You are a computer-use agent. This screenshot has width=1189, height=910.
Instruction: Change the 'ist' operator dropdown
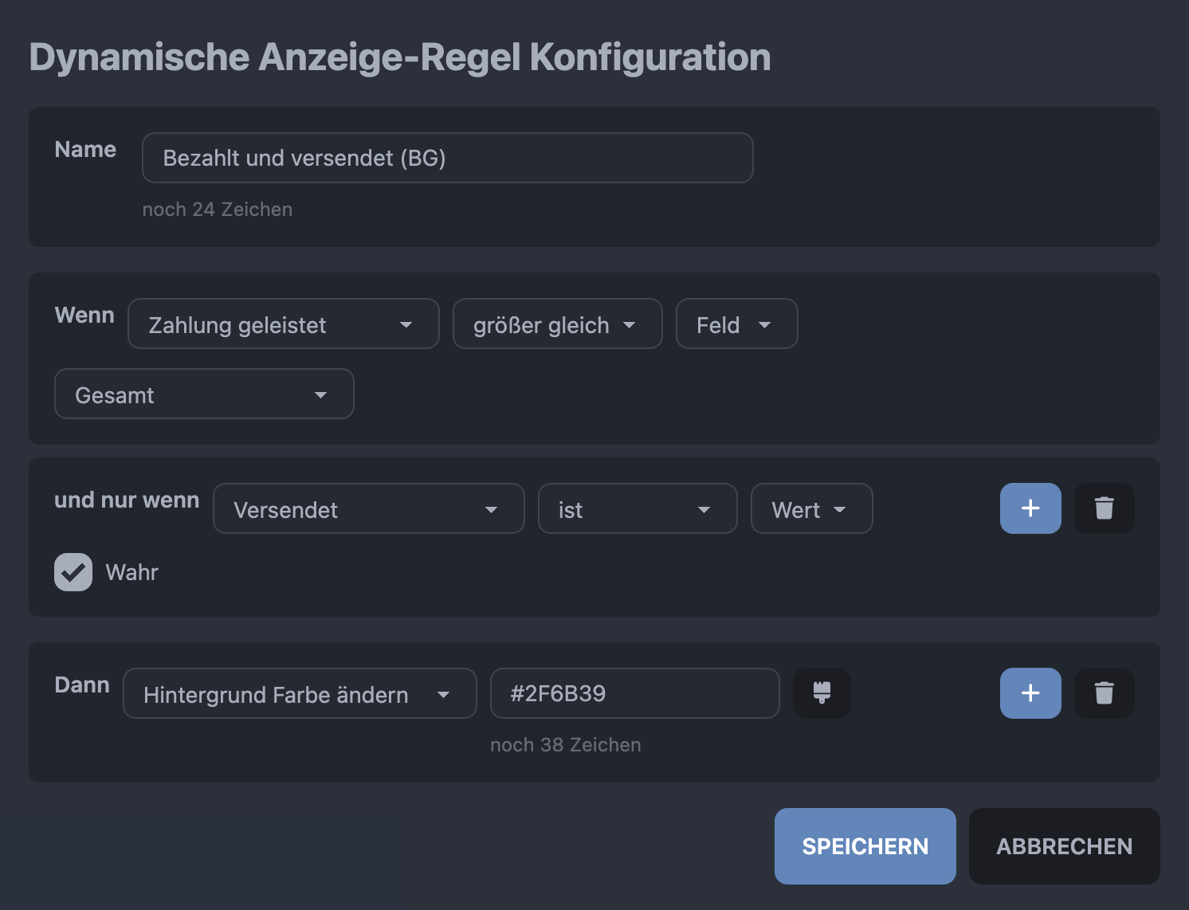(x=637, y=508)
